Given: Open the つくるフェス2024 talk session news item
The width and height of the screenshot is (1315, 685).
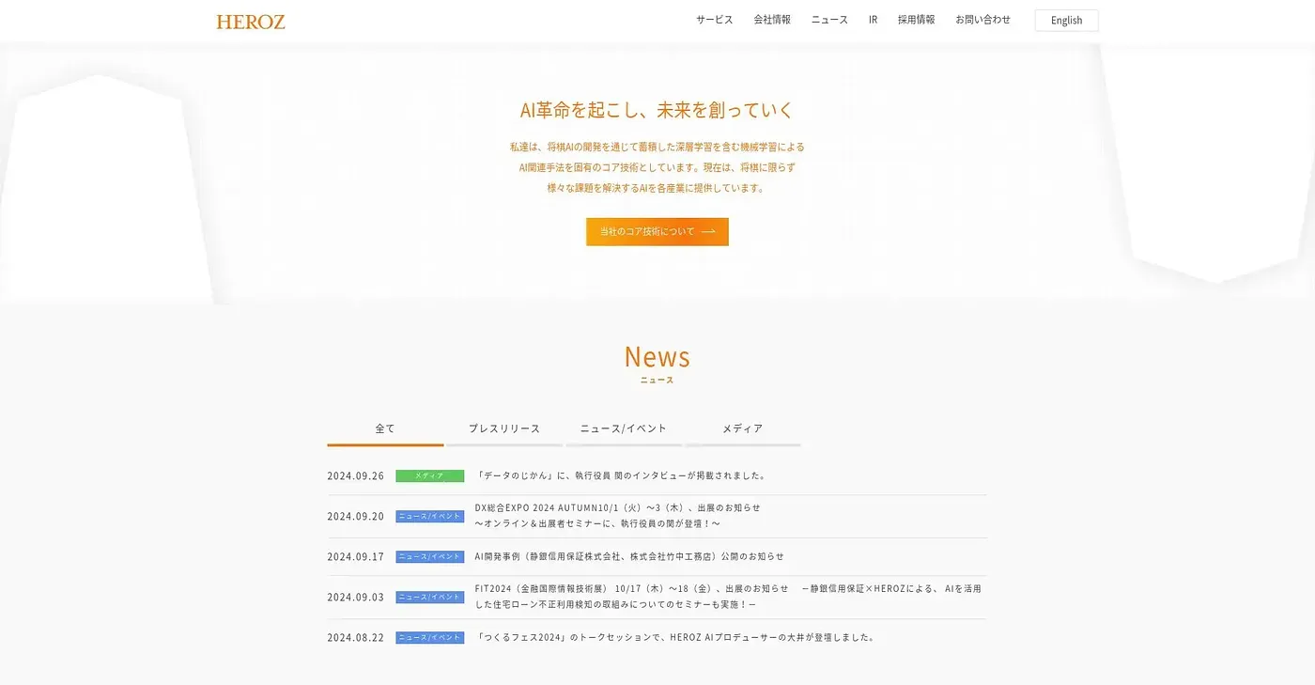Looking at the screenshot, I should click(x=675, y=637).
